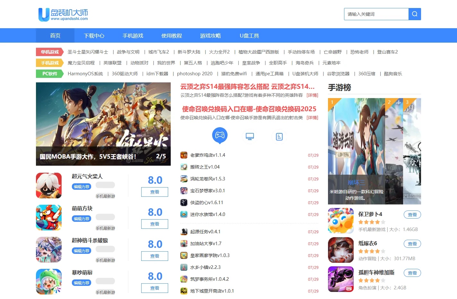The width and height of the screenshot is (457, 299).
Task: Click icon beside 加油站大亨v1.7
Action: (x=184, y=244)
